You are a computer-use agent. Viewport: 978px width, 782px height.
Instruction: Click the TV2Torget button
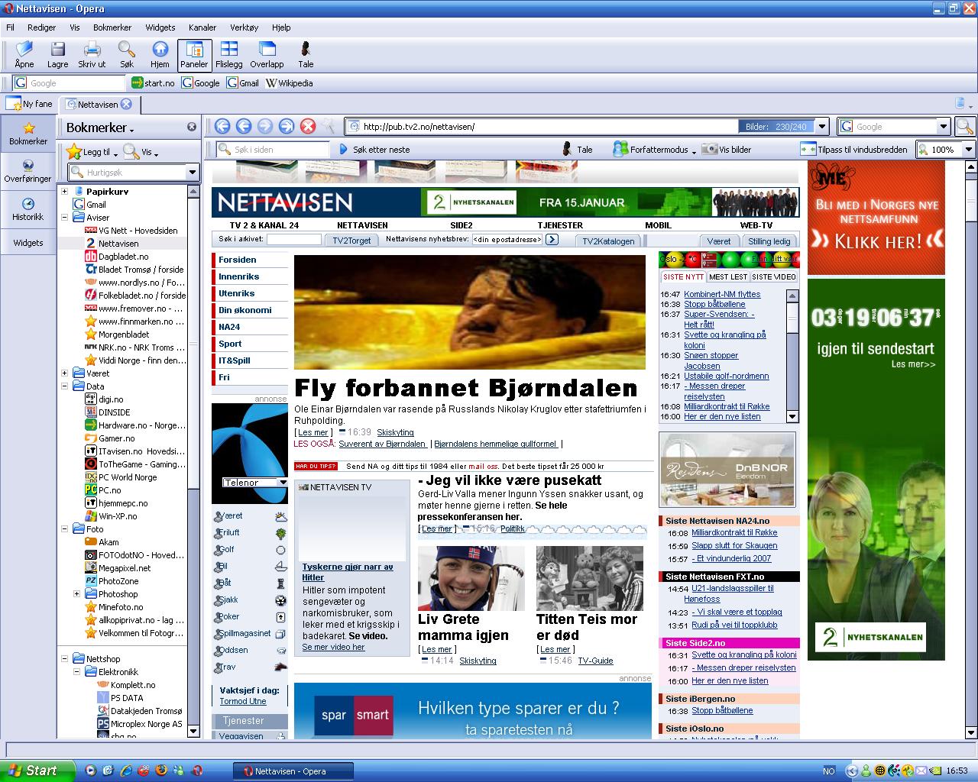click(x=351, y=241)
